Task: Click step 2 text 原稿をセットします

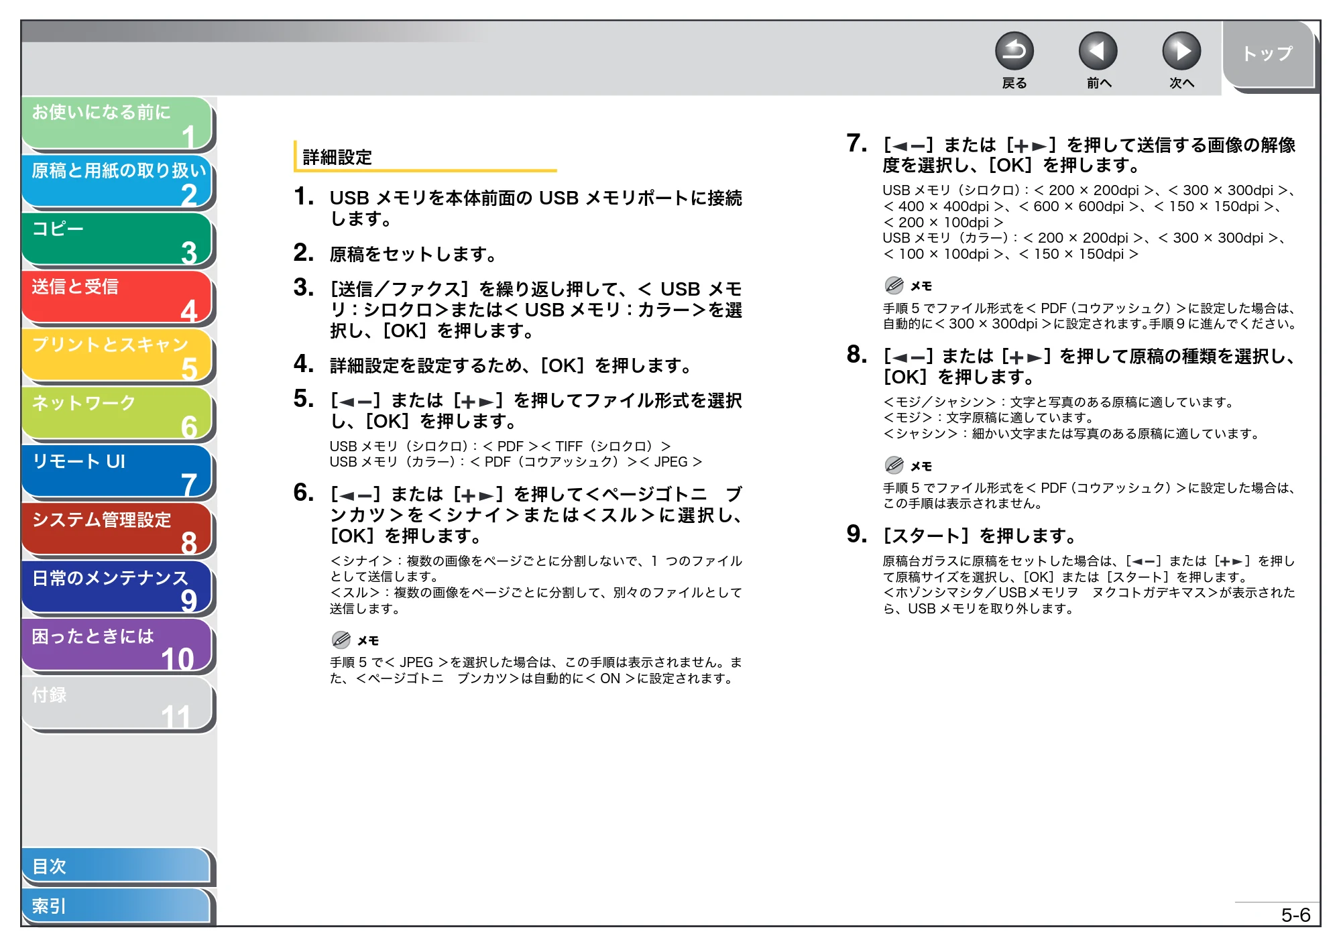Action: point(413,254)
